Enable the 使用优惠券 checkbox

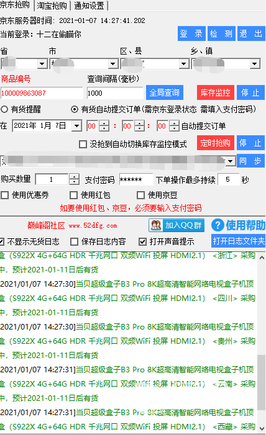[x=5, y=195]
